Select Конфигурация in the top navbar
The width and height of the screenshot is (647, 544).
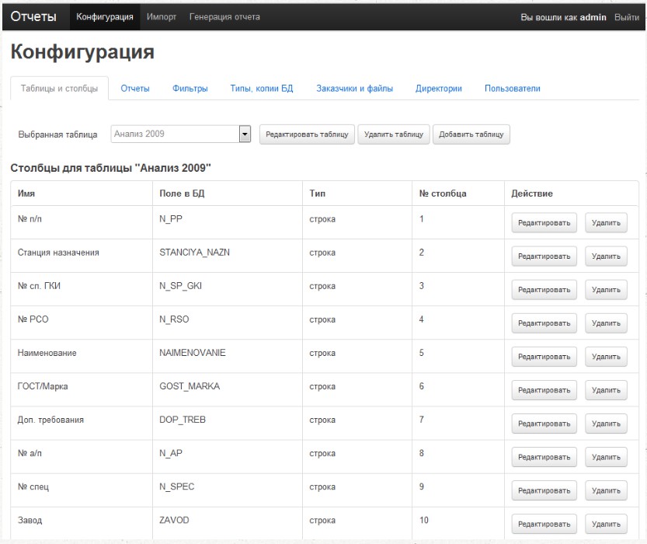(x=105, y=17)
